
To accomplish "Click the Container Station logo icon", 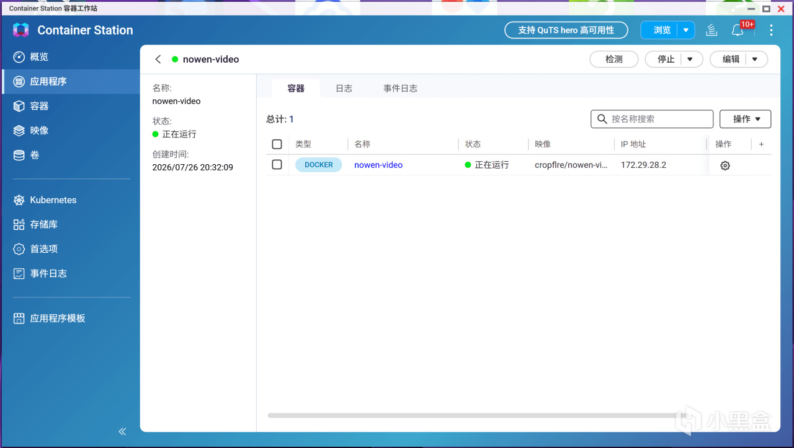I will tap(21, 30).
